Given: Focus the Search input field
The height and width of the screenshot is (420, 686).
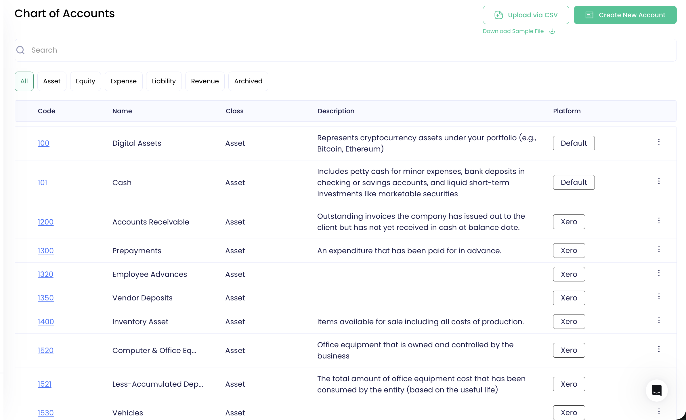Looking at the screenshot, I should (x=345, y=50).
